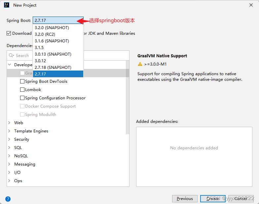
Task: Collapse the Developer Tools category
Action: pos(10,65)
